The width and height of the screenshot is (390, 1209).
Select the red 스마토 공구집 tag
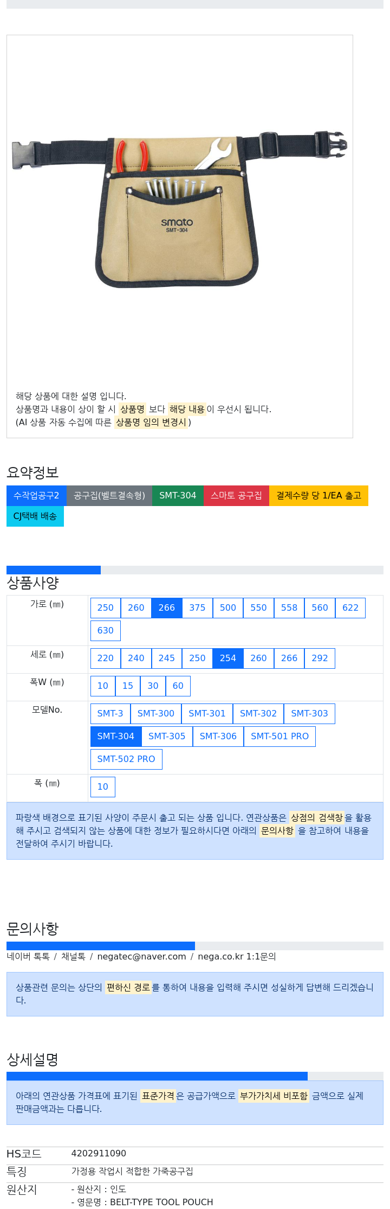tap(236, 496)
